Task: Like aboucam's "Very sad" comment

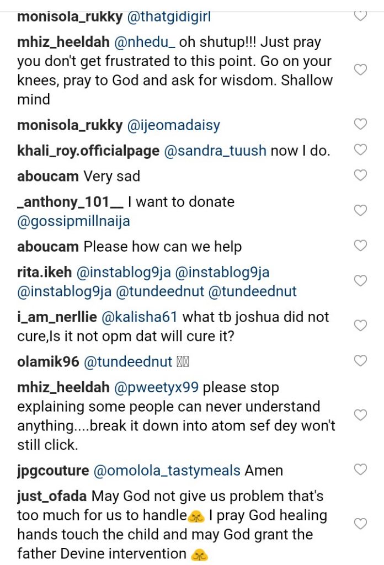Action: 360,175
